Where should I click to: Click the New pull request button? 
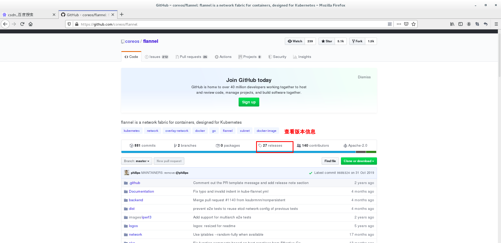[169, 161]
